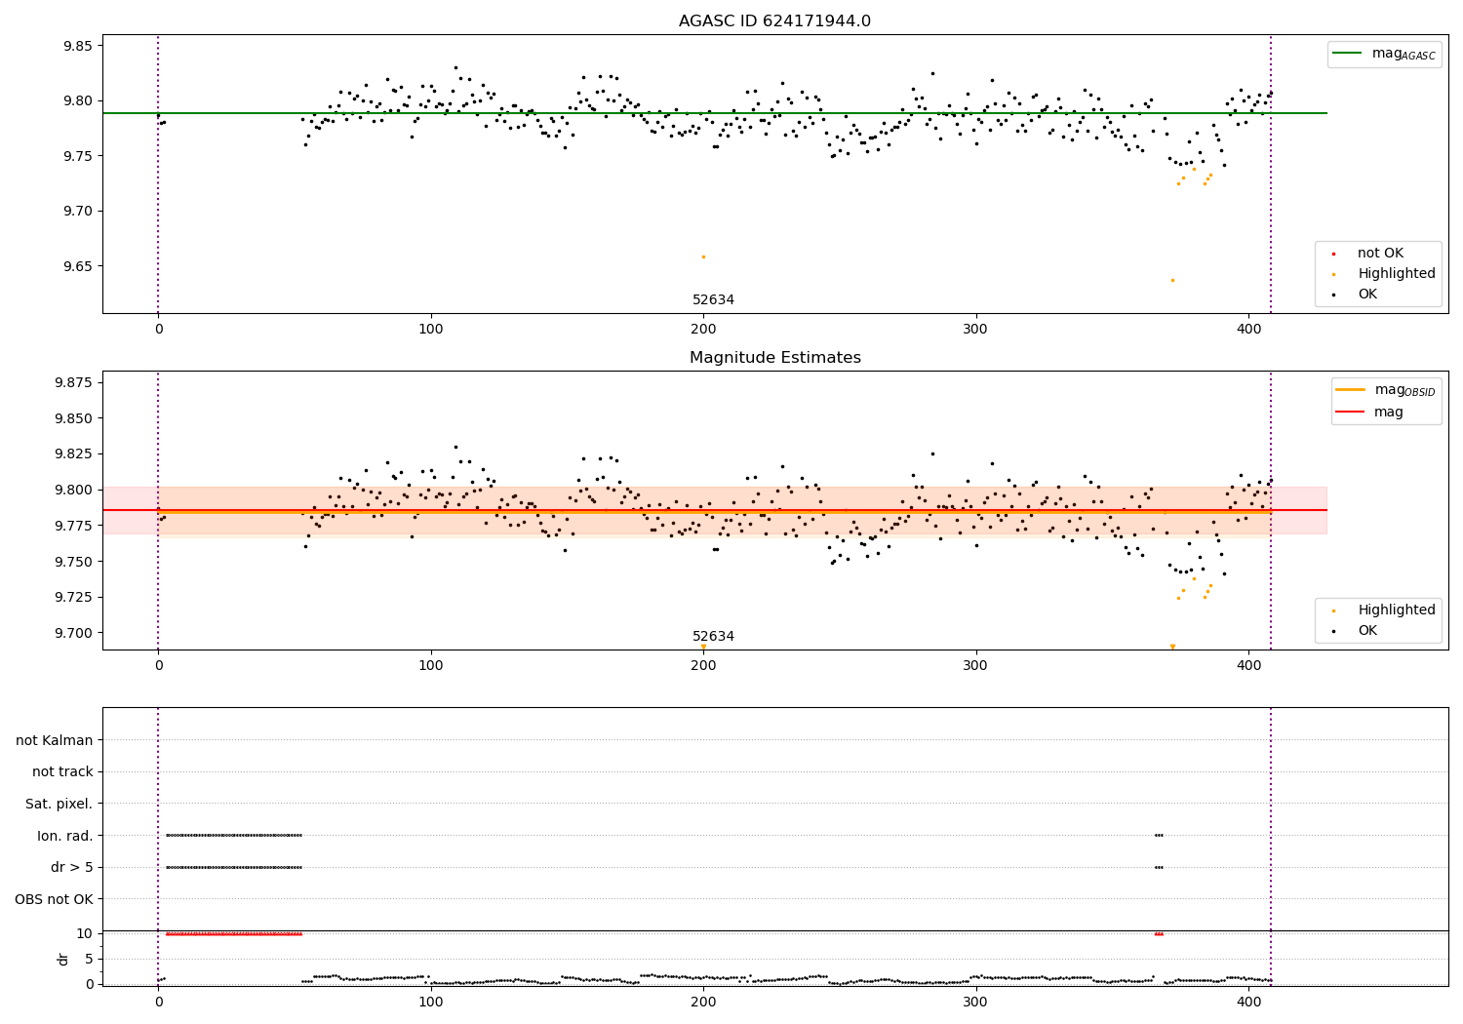Screen dimensions: 1463x1024
Task: Select the mag OBSID legend label
Action: coord(1404,390)
